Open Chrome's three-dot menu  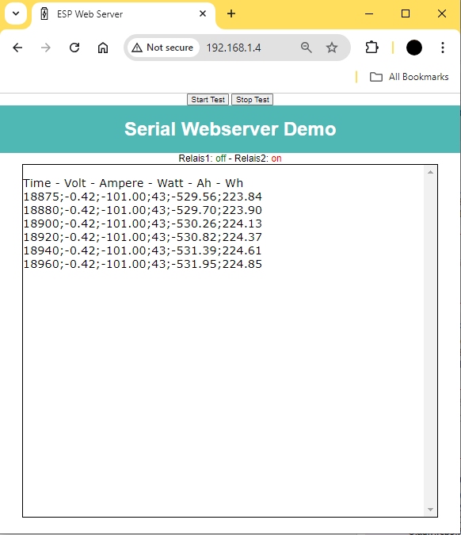click(x=443, y=48)
